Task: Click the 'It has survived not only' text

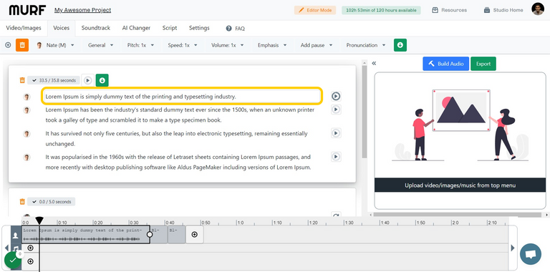Action: (x=176, y=138)
